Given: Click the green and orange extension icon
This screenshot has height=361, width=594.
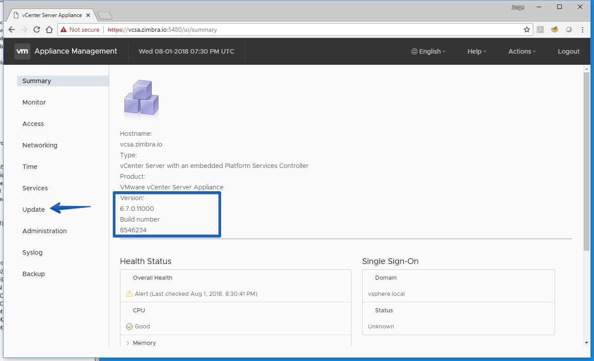Looking at the screenshot, I should (x=555, y=29).
